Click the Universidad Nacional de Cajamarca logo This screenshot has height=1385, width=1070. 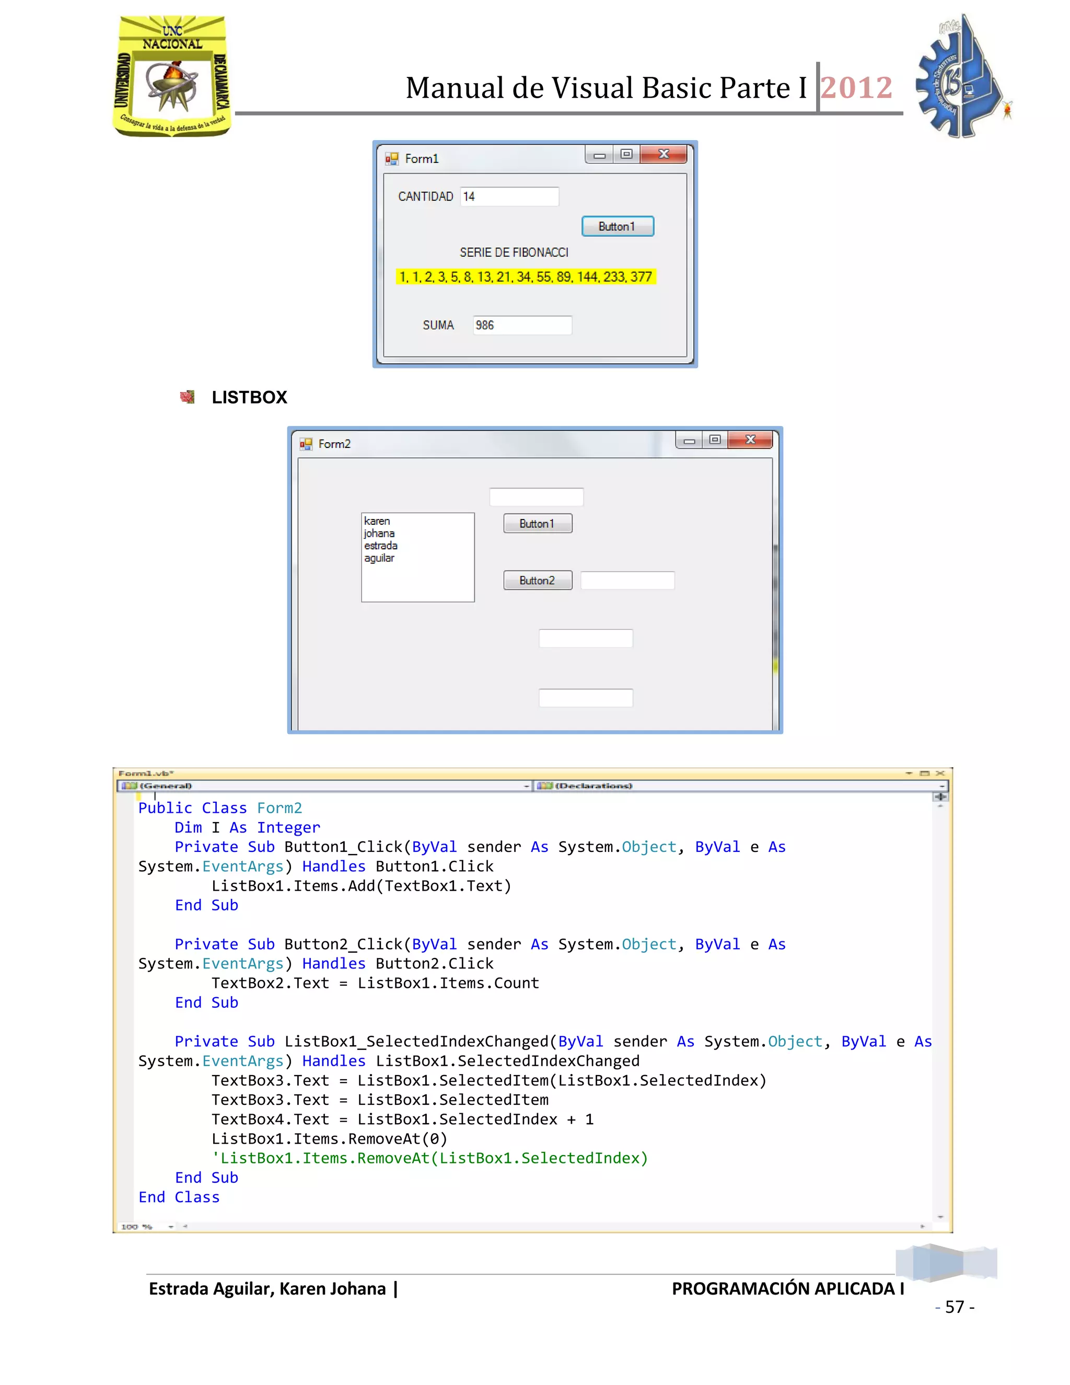(172, 75)
